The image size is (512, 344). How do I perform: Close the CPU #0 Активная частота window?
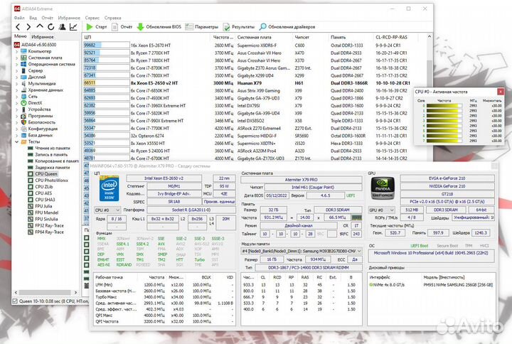click(x=500, y=92)
